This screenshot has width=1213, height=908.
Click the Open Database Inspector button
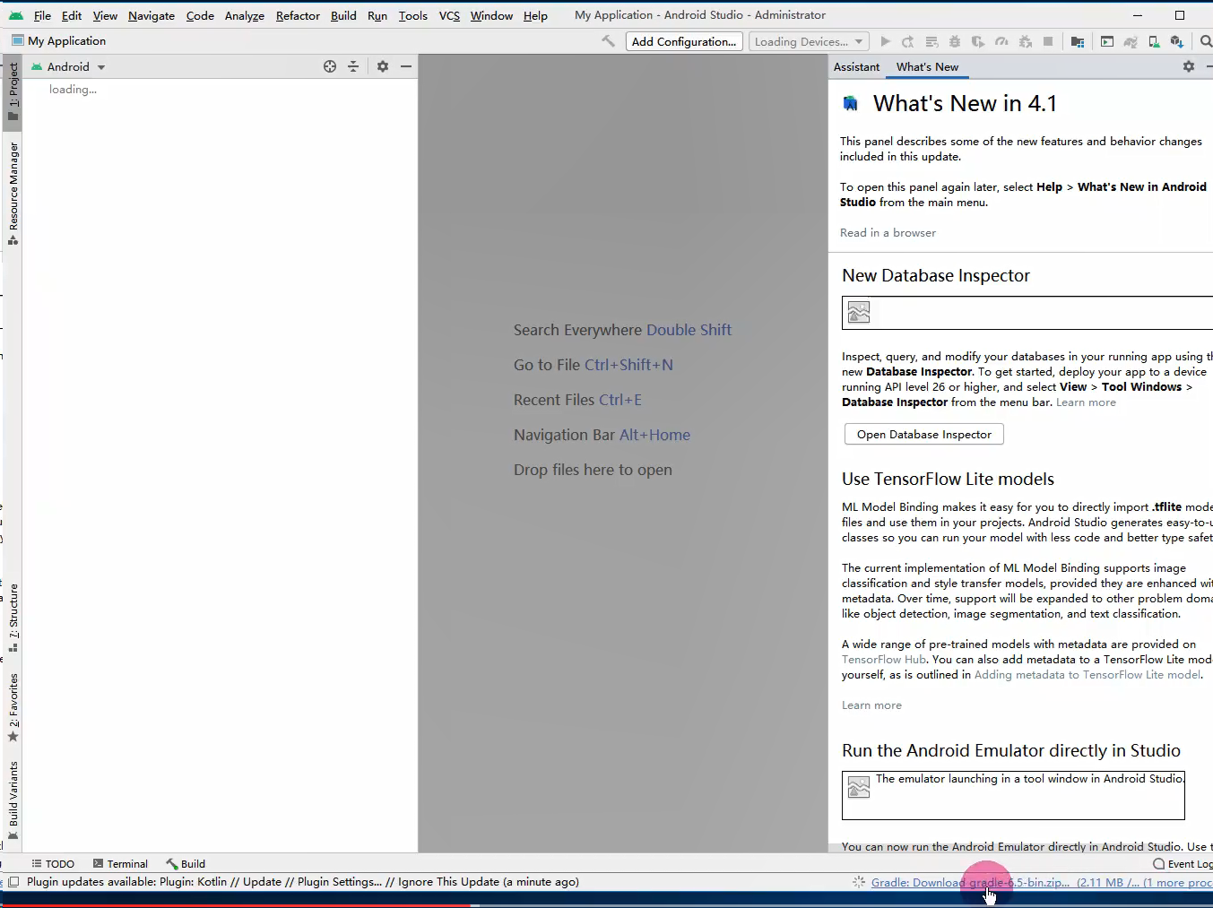tap(923, 434)
